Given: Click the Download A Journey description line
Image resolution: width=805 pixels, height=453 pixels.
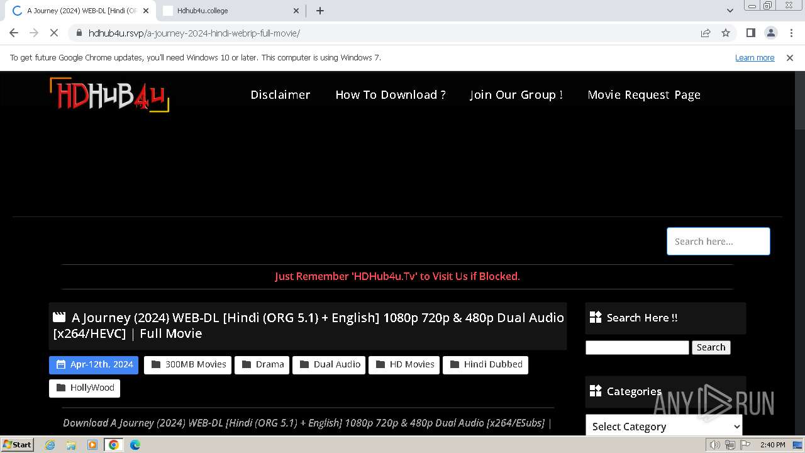Looking at the screenshot, I should [x=307, y=423].
